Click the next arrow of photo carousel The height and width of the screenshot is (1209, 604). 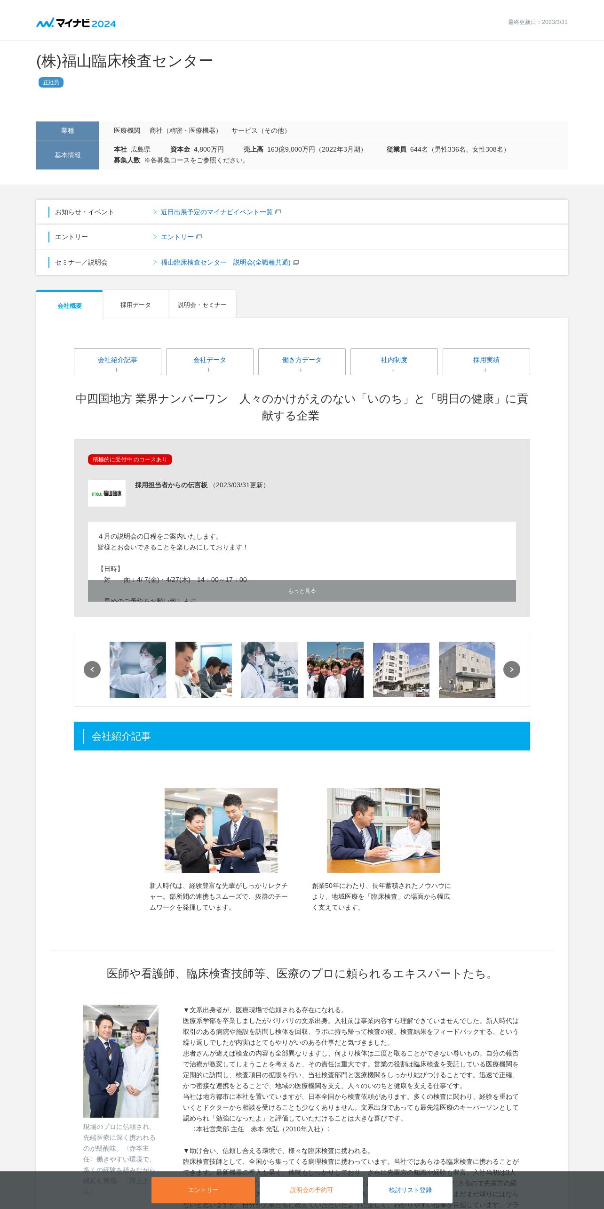(x=512, y=669)
